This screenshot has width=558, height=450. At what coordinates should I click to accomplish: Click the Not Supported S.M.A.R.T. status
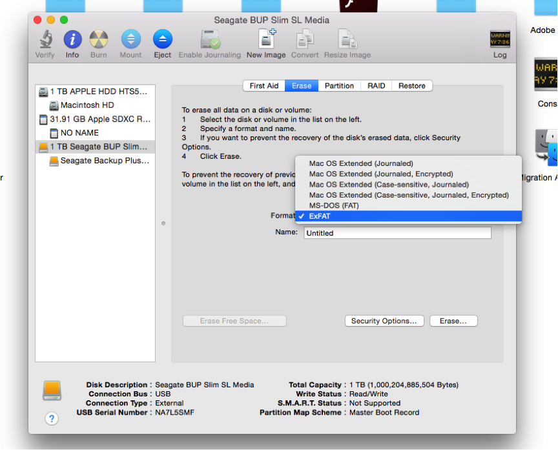click(x=375, y=403)
